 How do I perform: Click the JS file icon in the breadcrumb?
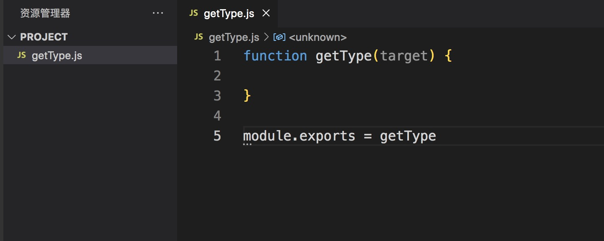(199, 37)
